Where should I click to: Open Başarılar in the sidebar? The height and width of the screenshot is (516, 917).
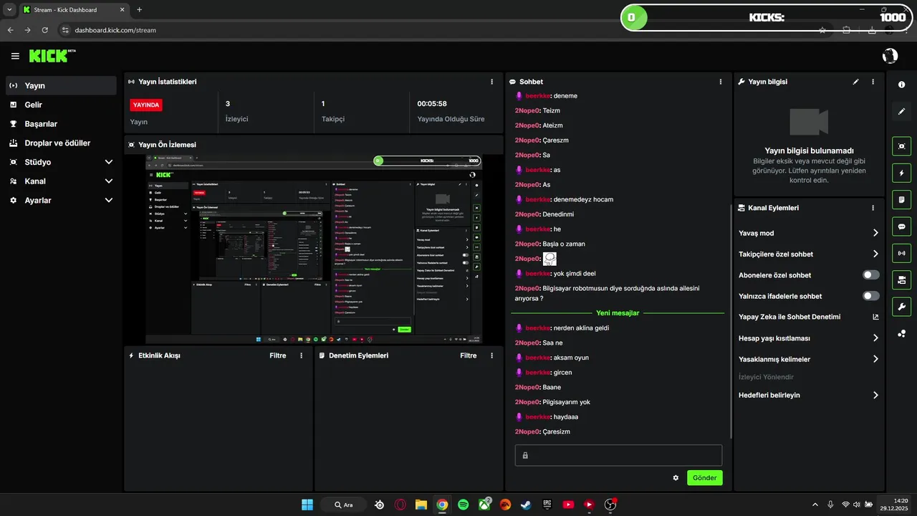click(x=61, y=124)
